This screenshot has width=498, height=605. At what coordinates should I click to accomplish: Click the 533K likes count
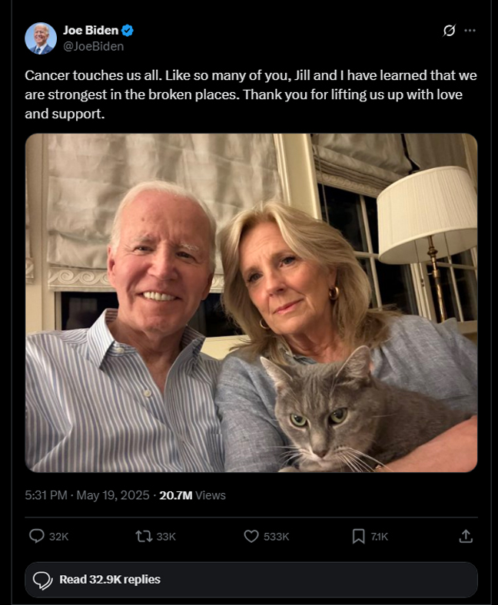pyautogui.click(x=276, y=537)
